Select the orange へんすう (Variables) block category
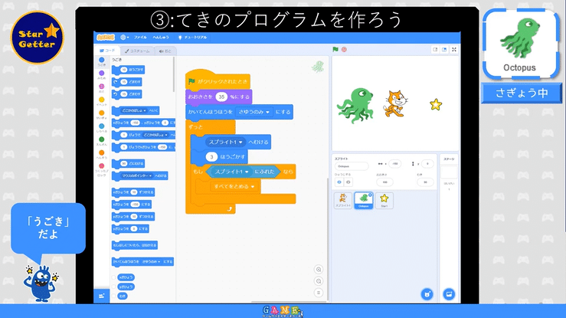 pyautogui.click(x=102, y=155)
